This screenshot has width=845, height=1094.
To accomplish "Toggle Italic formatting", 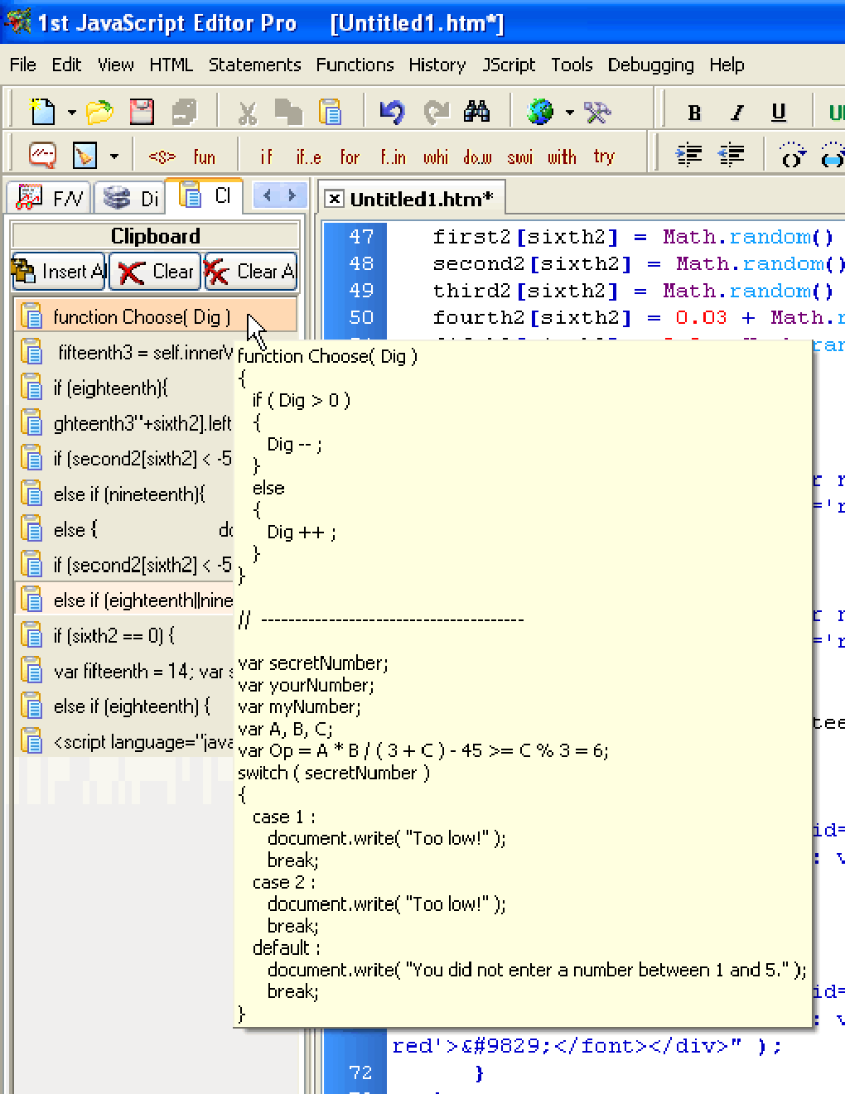I will pyautogui.click(x=736, y=113).
